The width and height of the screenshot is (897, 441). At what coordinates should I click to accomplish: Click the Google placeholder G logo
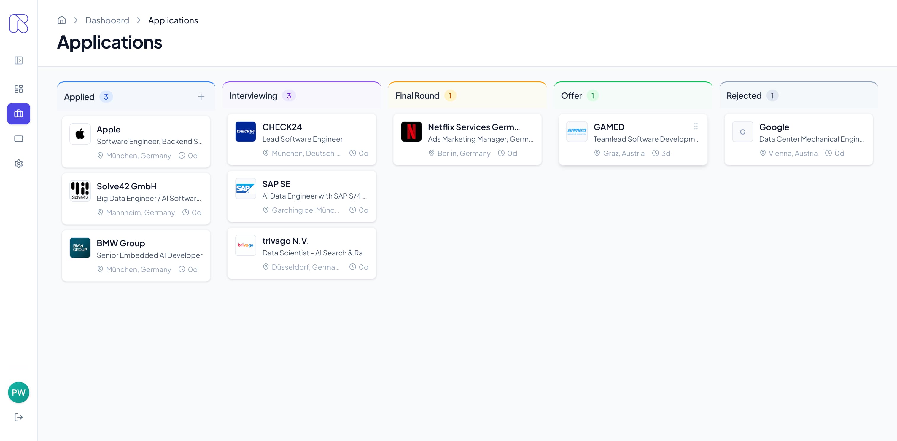click(x=742, y=132)
